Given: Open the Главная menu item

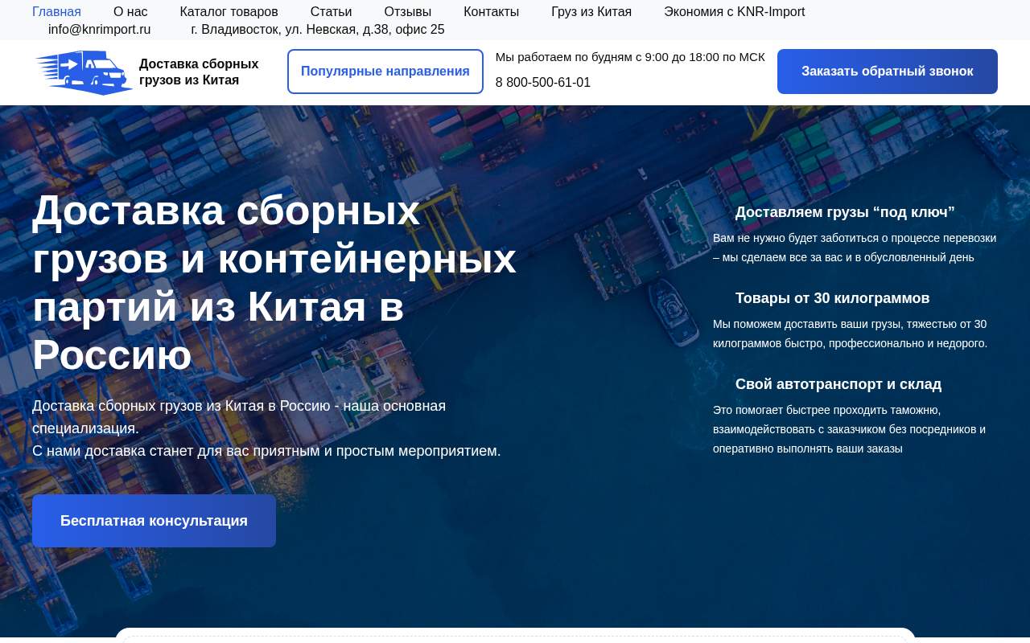Looking at the screenshot, I should tap(56, 11).
